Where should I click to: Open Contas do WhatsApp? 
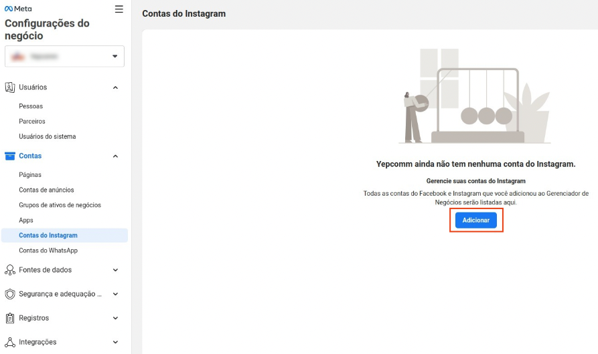[48, 250]
